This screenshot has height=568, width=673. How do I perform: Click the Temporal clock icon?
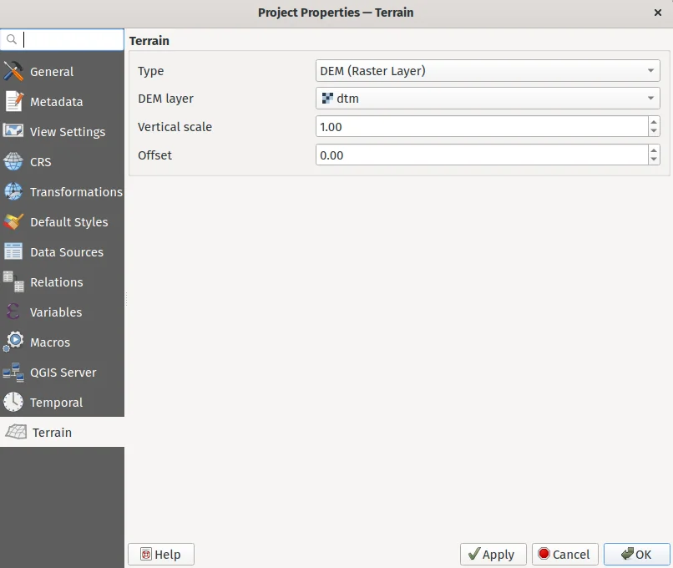point(13,403)
